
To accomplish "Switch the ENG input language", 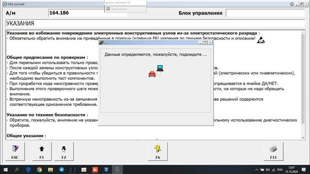I will click(x=280, y=170).
